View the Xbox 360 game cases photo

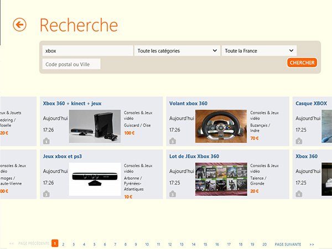pos(221,179)
